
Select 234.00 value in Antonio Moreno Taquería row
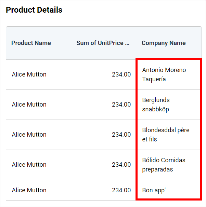point(121,74)
